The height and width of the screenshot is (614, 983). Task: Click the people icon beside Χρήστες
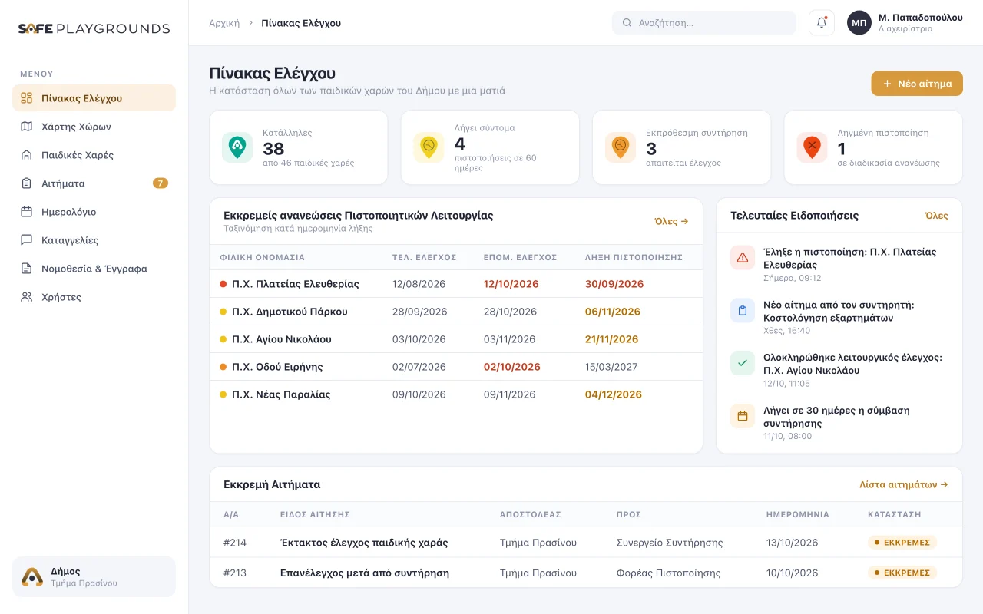pyautogui.click(x=27, y=297)
